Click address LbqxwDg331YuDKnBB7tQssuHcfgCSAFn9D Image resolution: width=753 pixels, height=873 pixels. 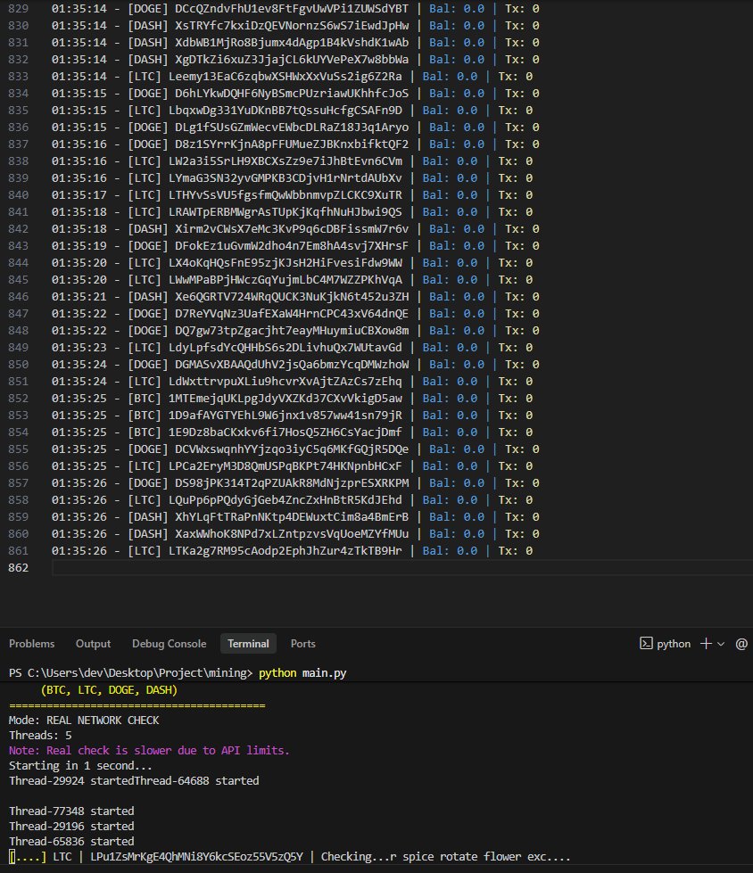tap(285, 111)
